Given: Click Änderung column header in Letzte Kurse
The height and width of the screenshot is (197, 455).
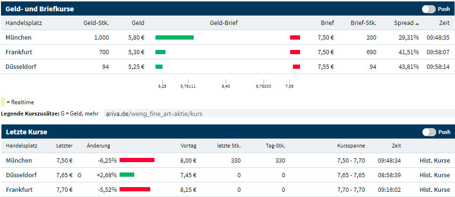Looking at the screenshot, I should [x=98, y=146].
